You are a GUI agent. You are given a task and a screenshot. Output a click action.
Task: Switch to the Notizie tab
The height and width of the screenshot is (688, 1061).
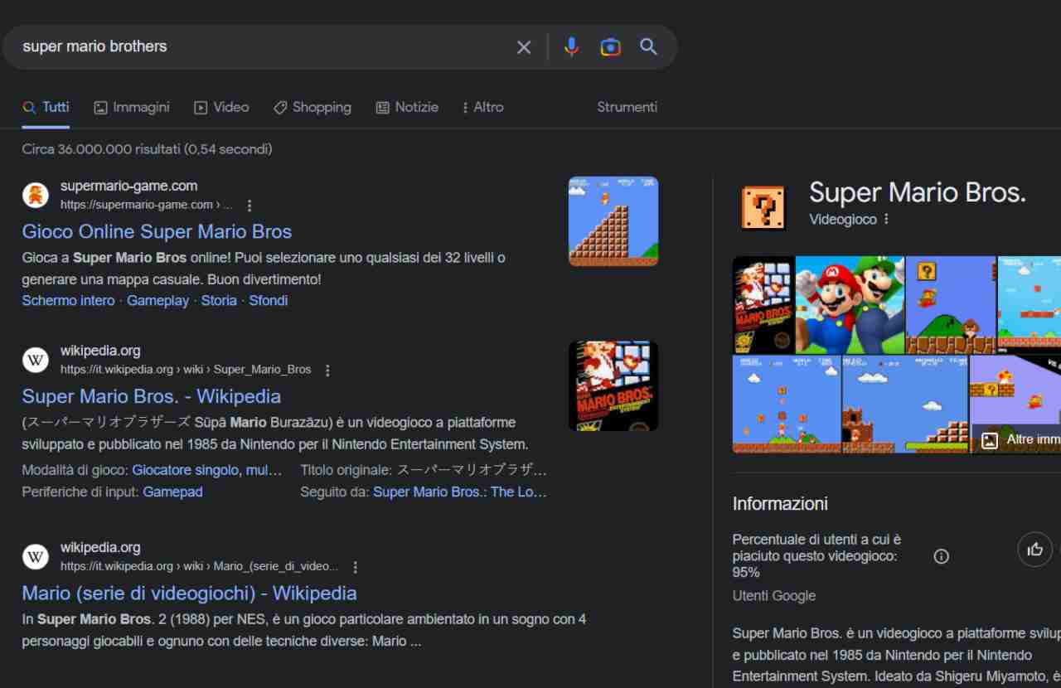(407, 107)
